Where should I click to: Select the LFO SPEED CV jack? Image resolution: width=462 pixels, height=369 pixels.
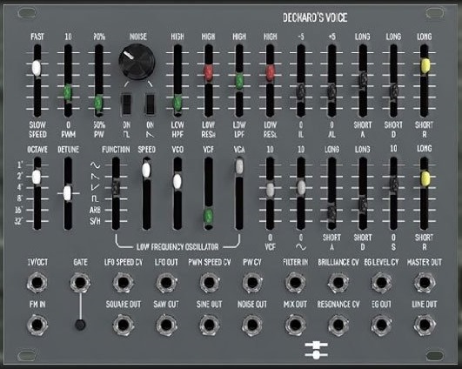point(124,282)
